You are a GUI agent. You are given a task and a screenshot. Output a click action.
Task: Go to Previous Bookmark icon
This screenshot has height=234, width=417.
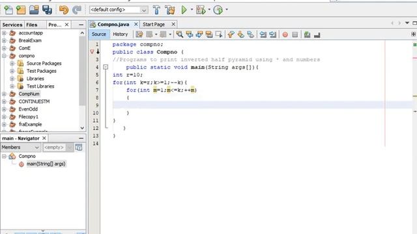[x=231, y=34]
